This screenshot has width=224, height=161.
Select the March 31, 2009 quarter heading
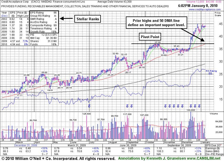pos(77,146)
